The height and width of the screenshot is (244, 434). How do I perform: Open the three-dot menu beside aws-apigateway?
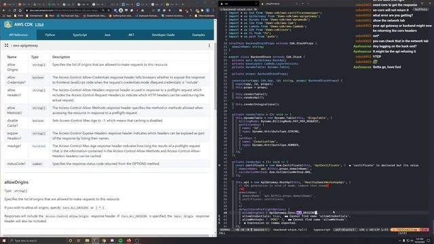click(210, 45)
